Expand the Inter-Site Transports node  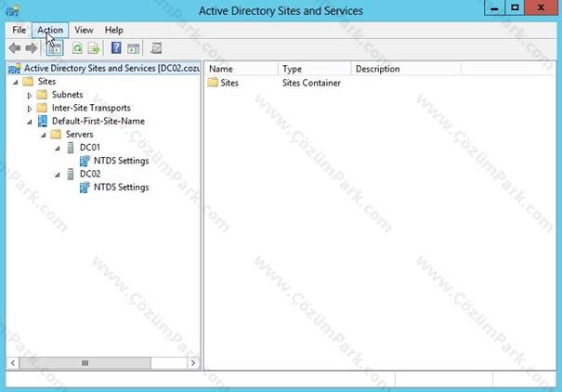pyautogui.click(x=30, y=109)
